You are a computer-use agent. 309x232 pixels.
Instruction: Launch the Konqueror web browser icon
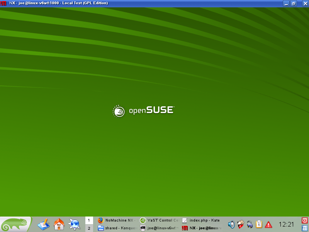74,224
